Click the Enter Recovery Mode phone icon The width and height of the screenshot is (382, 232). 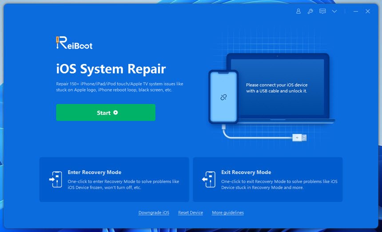(x=56, y=180)
